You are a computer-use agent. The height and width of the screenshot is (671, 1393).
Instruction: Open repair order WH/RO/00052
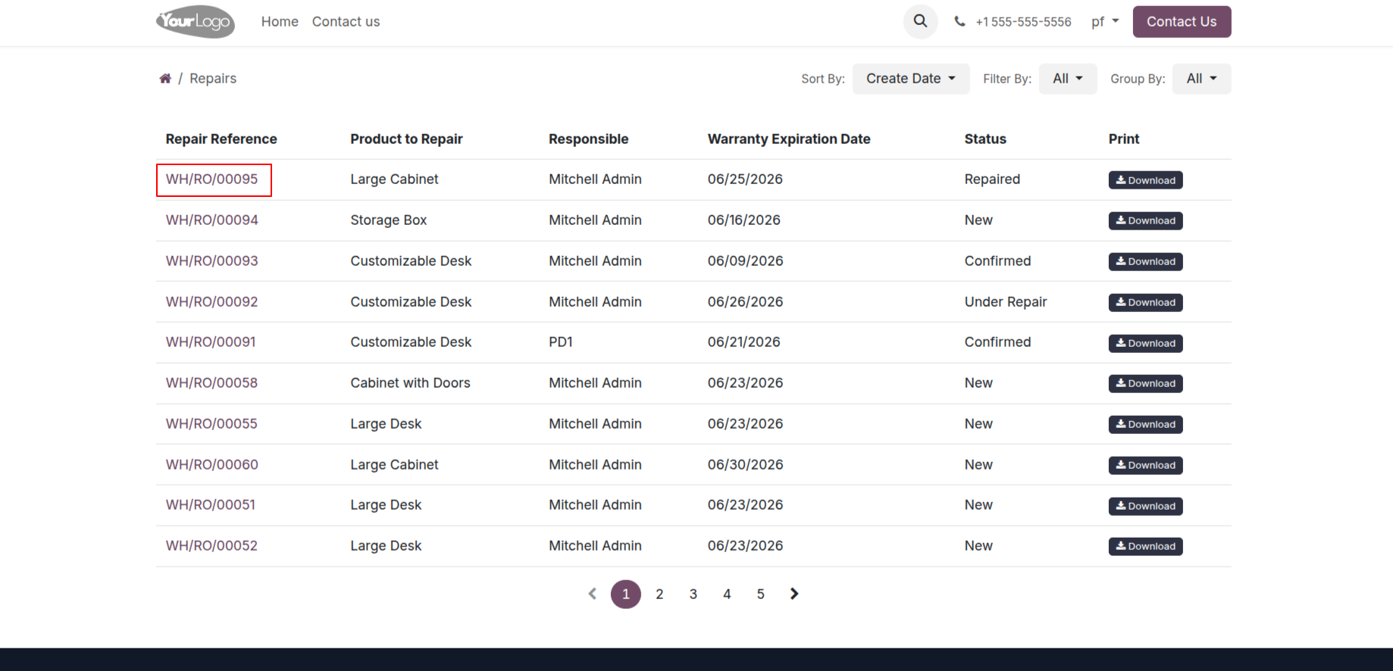pos(212,546)
